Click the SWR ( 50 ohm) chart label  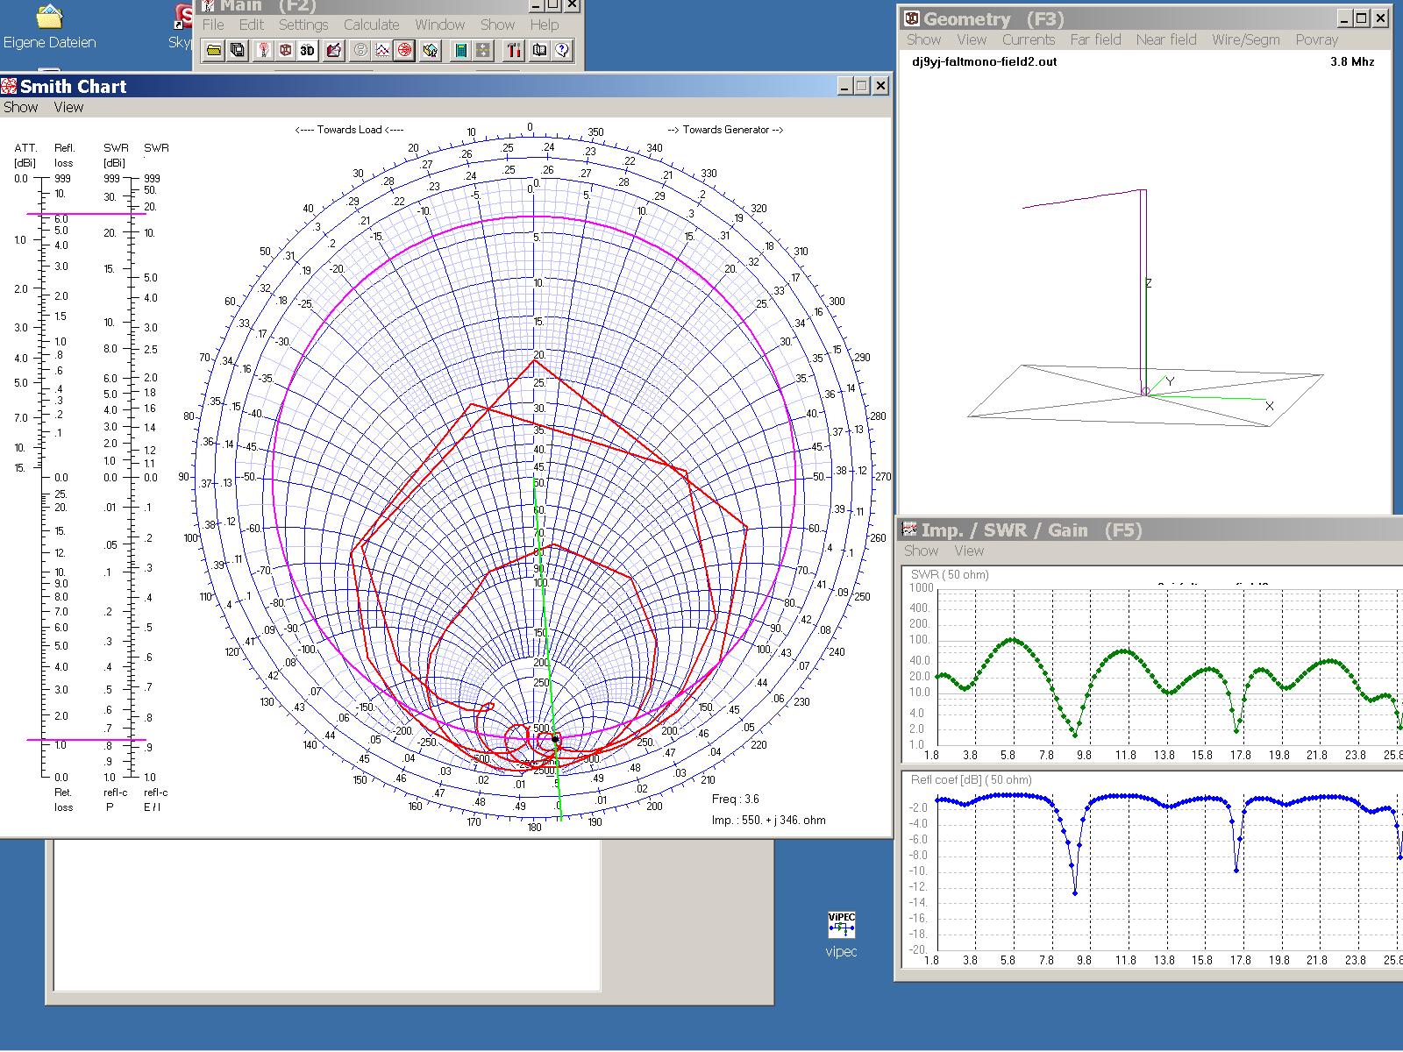[x=950, y=575]
